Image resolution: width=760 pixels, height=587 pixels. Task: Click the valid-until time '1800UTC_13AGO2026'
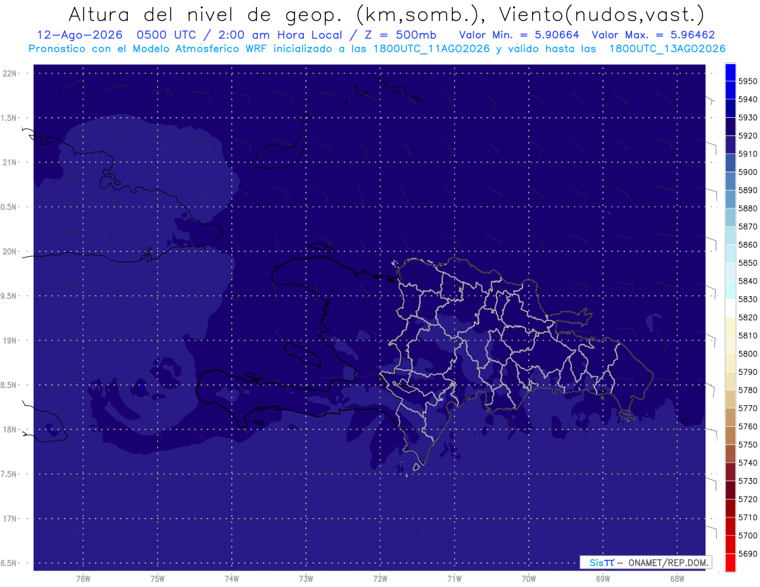coord(667,49)
